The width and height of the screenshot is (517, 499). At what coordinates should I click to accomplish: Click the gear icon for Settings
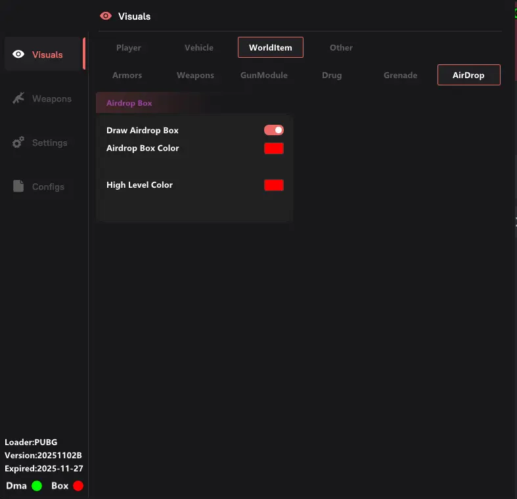tap(18, 142)
